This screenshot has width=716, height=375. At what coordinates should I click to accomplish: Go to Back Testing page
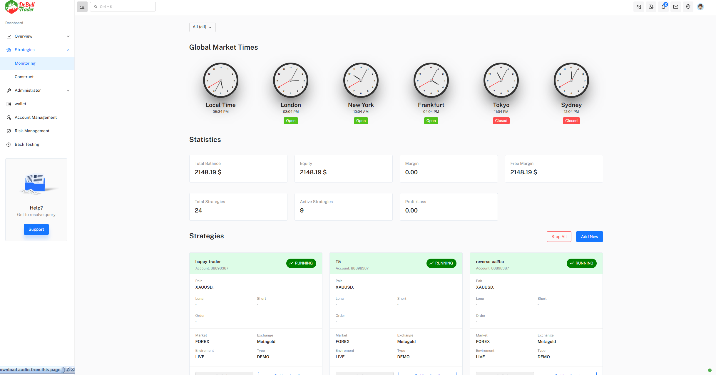point(27,145)
